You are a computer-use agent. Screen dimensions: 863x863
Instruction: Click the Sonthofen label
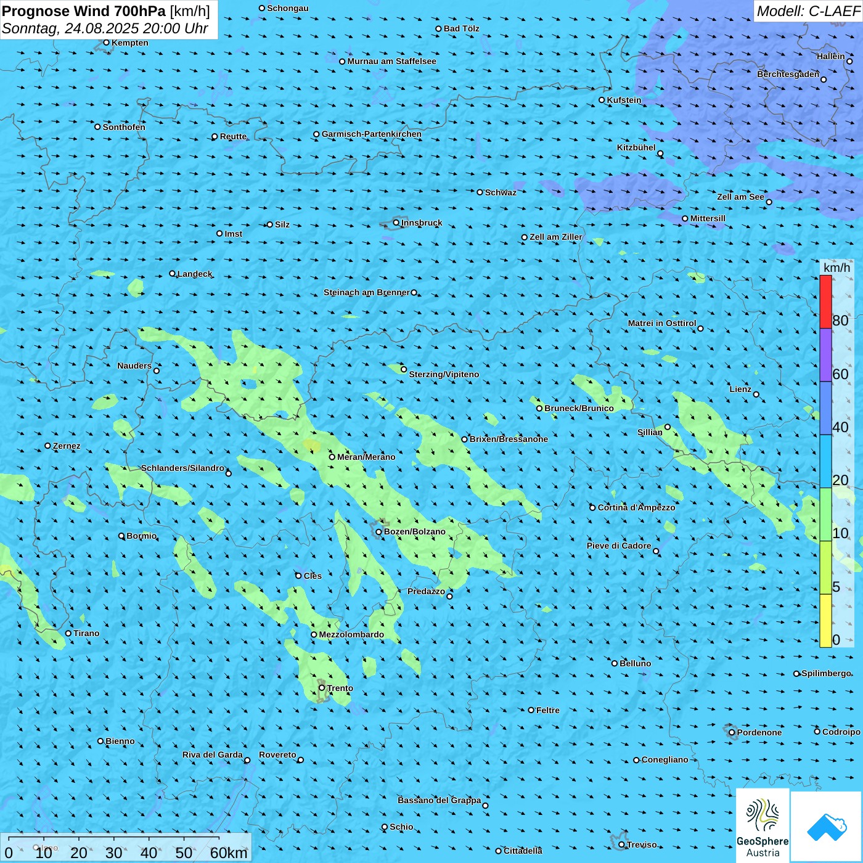point(124,127)
